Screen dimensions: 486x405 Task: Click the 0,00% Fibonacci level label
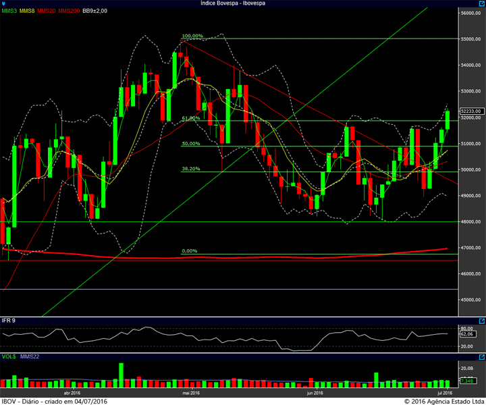point(190,251)
